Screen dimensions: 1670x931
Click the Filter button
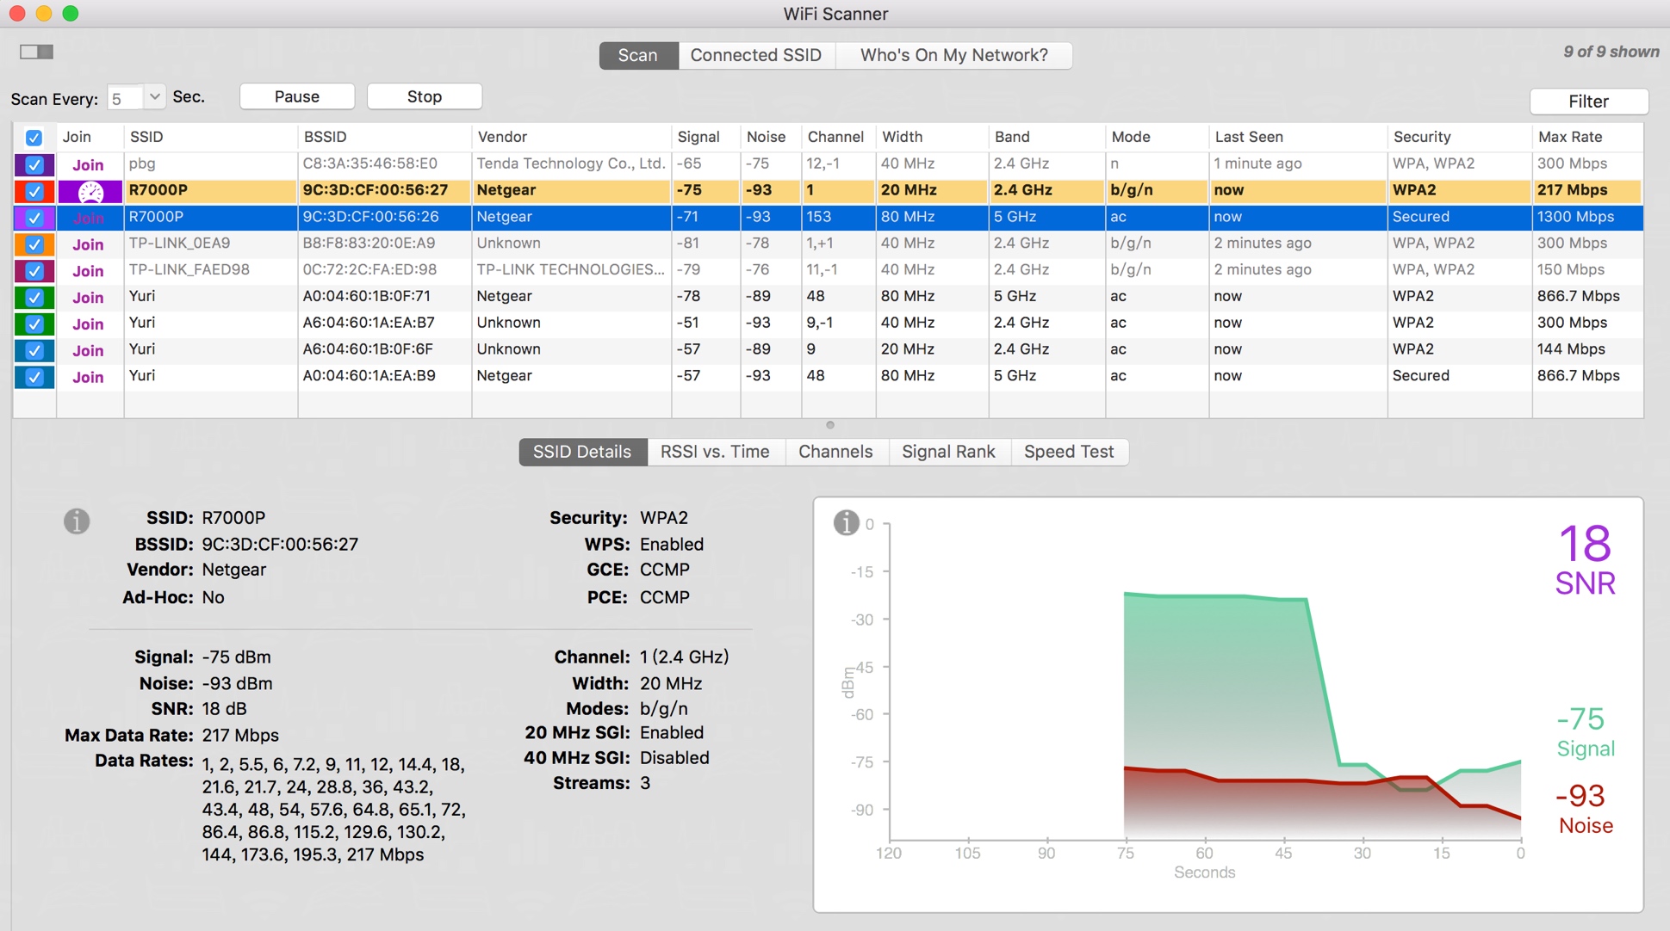point(1587,102)
